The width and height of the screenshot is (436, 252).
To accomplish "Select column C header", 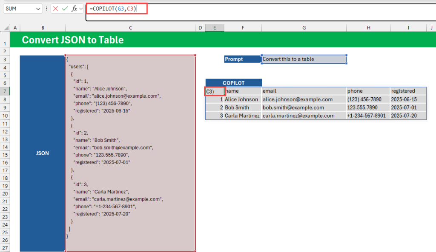I will 130,28.
